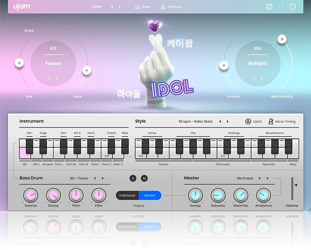Solo the Bass Drum with S button
The height and width of the screenshot is (250, 311).
[x=133, y=178]
